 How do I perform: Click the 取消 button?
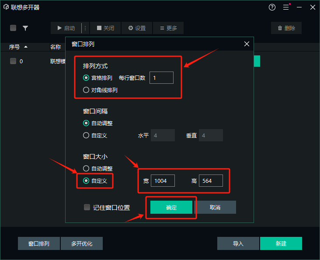[215, 207]
